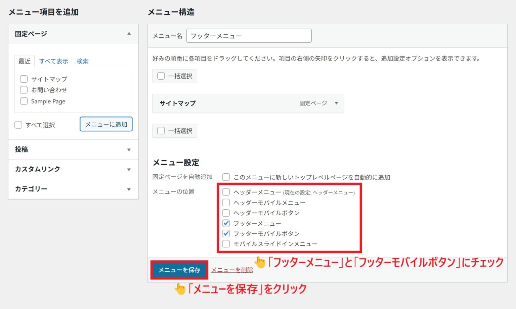Click the 固定ページを自動追加 label
Image resolution: width=516 pixels, height=309 pixels.
point(182,177)
